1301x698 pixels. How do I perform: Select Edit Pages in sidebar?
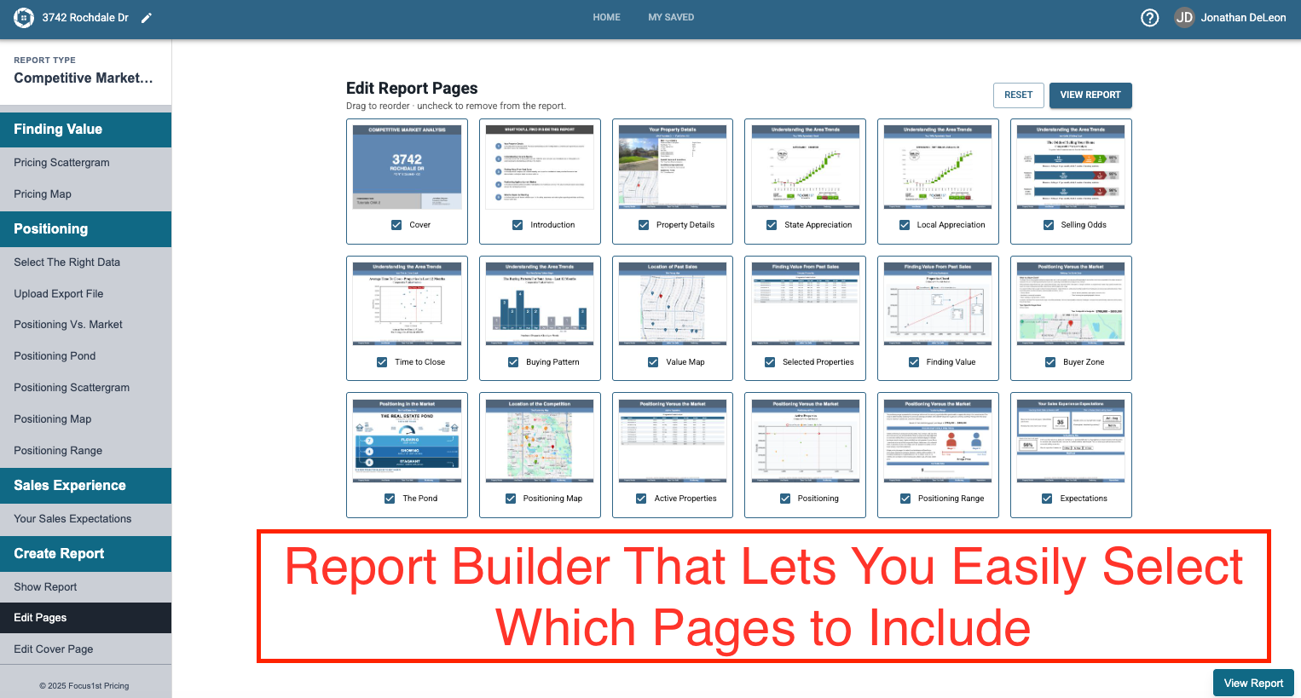(x=85, y=618)
